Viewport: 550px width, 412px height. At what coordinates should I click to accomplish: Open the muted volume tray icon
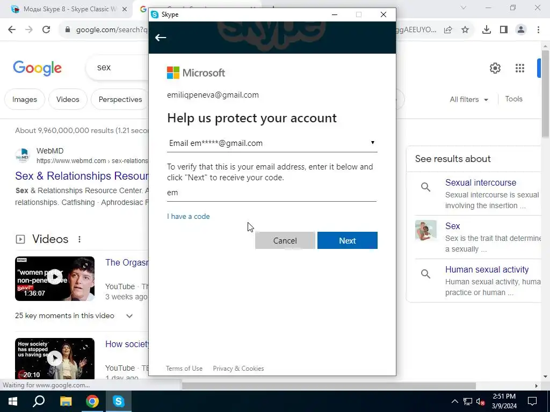[481, 401]
